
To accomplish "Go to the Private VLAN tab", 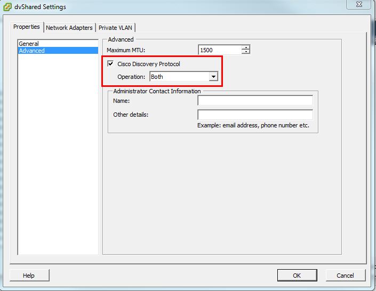I will [x=116, y=28].
